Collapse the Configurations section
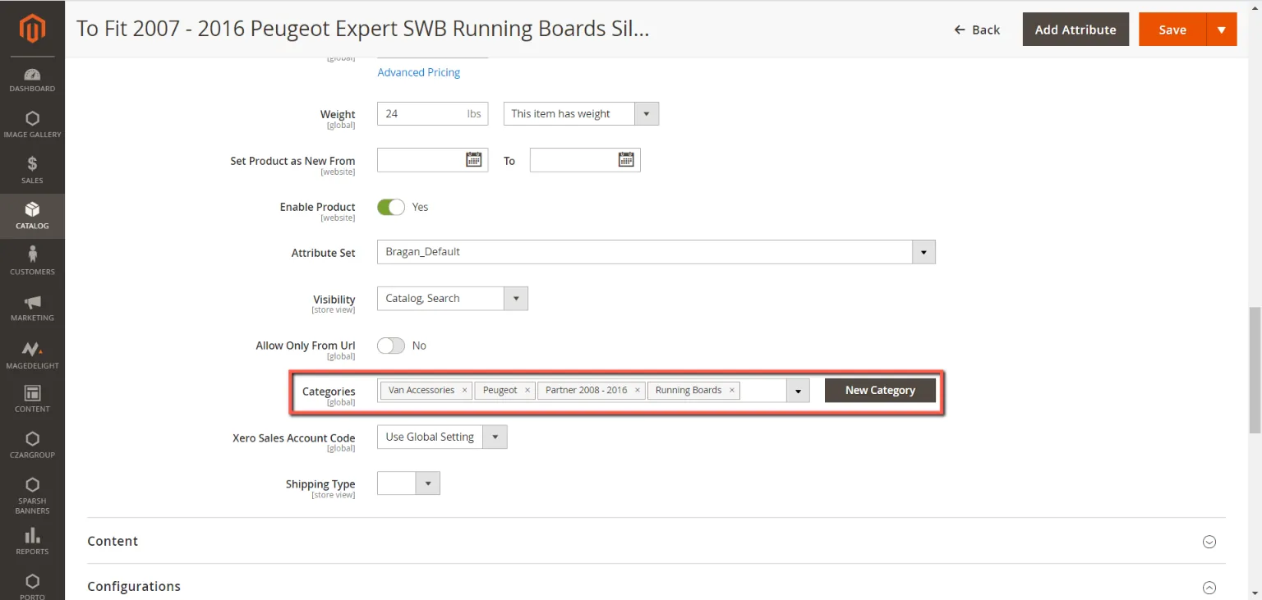The image size is (1262, 600). click(x=1209, y=587)
